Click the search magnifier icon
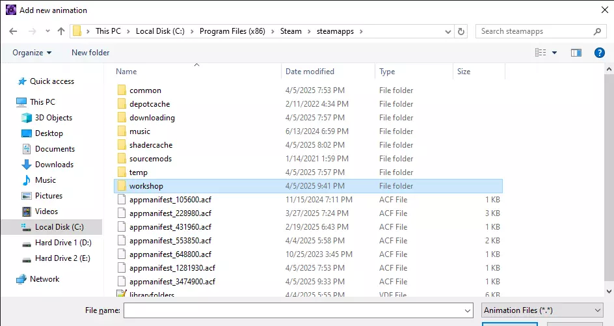Image resolution: width=614 pixels, height=326 pixels. click(597, 31)
